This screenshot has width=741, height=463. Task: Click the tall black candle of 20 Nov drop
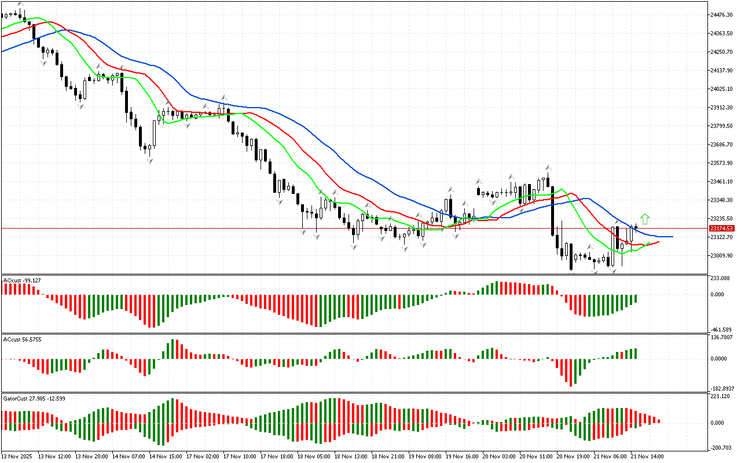pyautogui.click(x=552, y=213)
